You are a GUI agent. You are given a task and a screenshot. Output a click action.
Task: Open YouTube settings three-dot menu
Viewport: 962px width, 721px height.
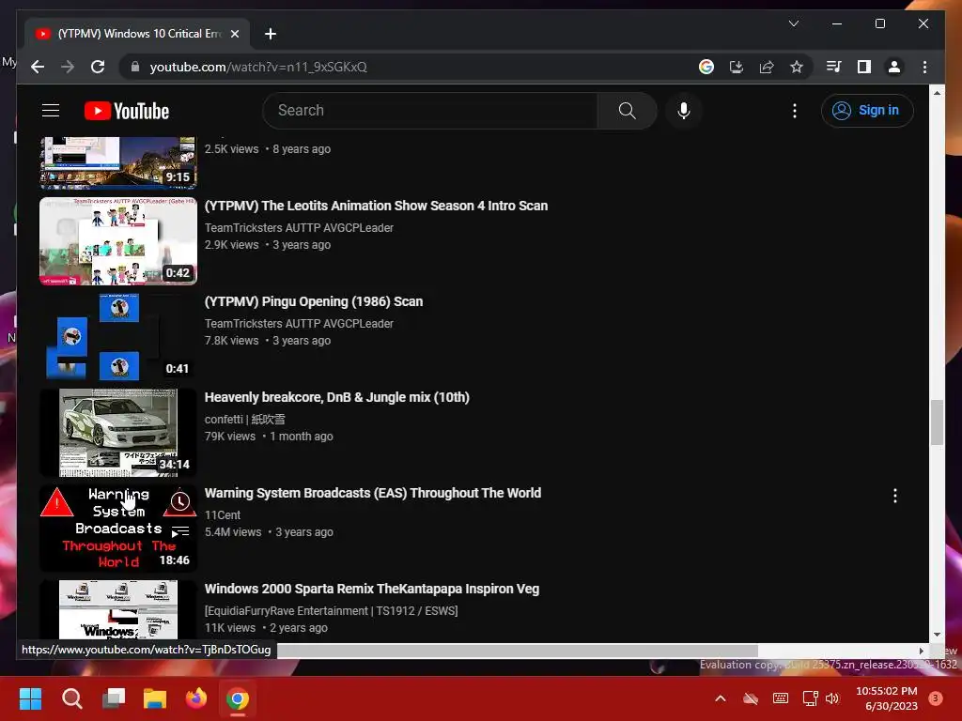tap(795, 111)
